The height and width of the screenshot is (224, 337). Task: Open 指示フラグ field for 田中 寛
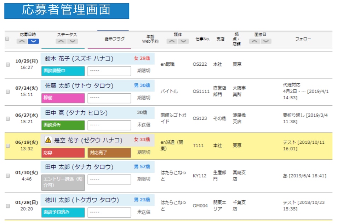tap(109, 125)
